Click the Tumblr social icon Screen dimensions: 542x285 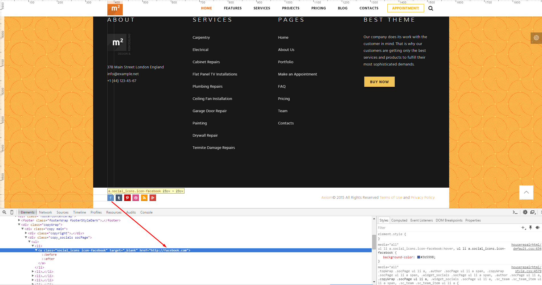[119, 198]
